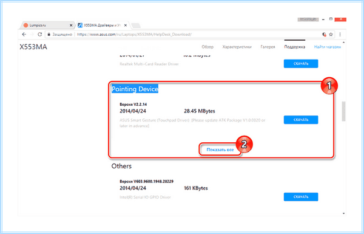Click the browser forward arrow

coord(32,35)
